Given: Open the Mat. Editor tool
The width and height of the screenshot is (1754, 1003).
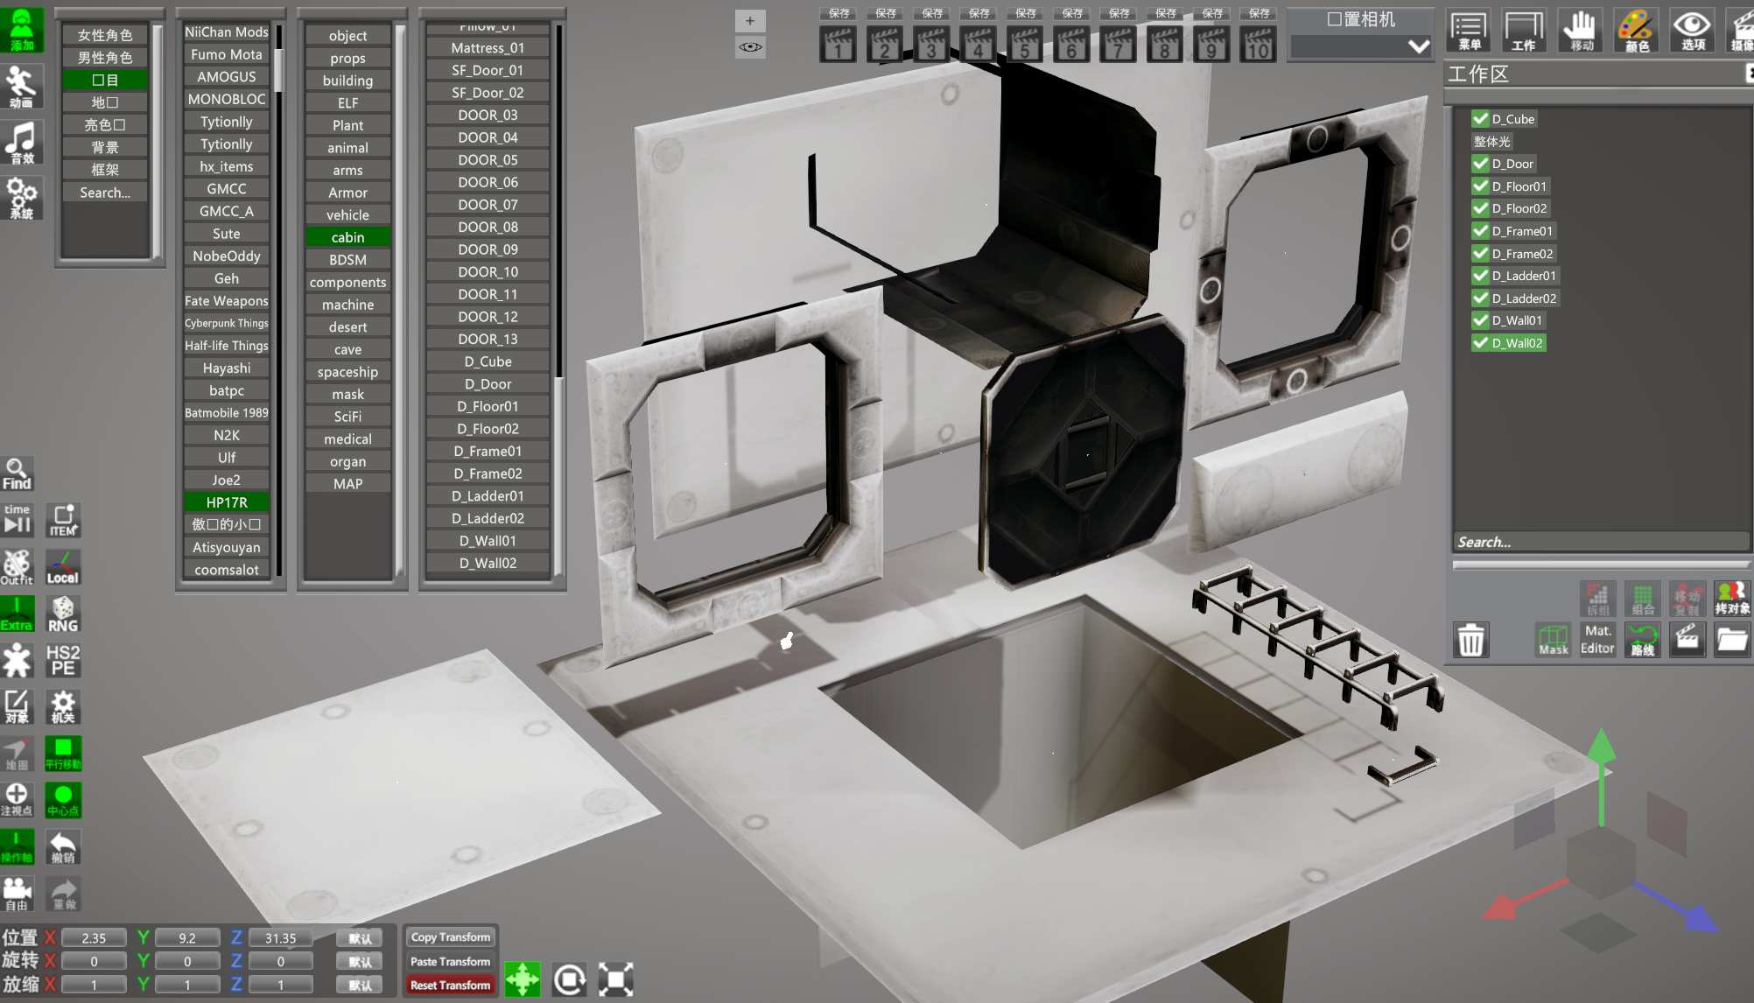Looking at the screenshot, I should [1597, 640].
